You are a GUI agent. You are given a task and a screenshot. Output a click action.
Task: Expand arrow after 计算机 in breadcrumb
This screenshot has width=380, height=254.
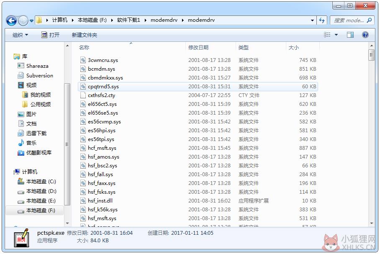point(72,20)
